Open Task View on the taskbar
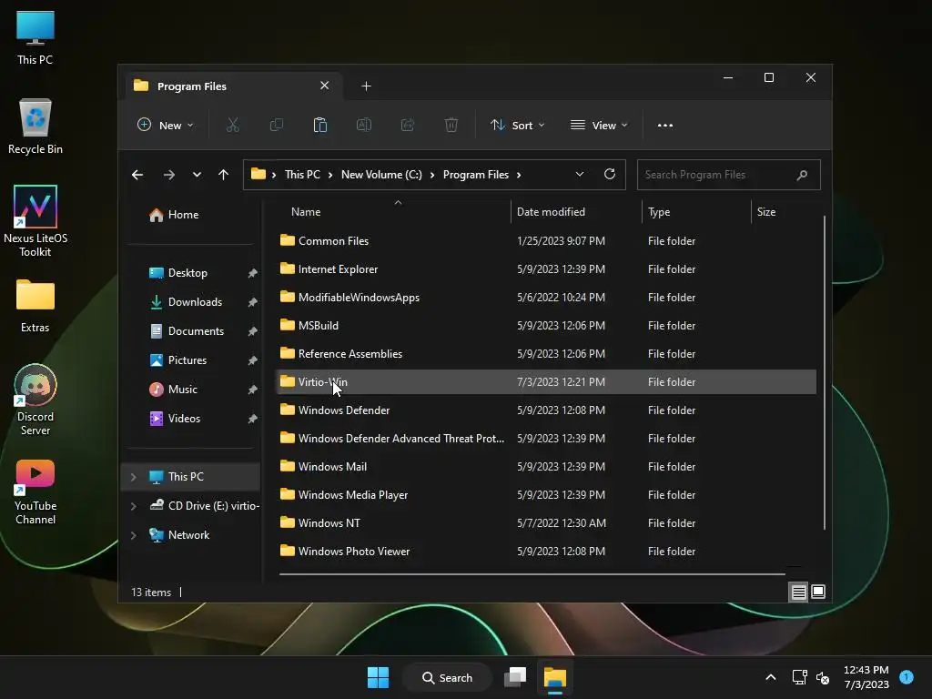 (515, 677)
